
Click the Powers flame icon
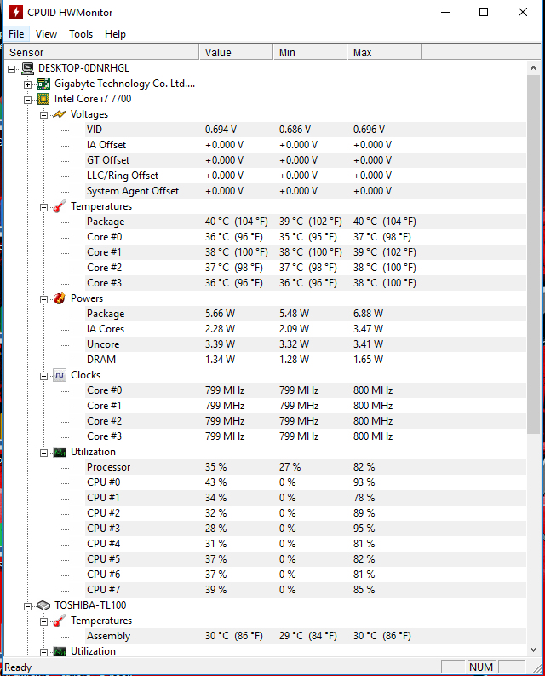tap(60, 298)
